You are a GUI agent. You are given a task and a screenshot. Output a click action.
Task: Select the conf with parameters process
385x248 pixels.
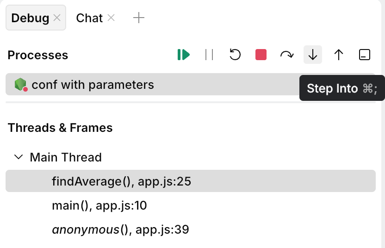(93, 85)
